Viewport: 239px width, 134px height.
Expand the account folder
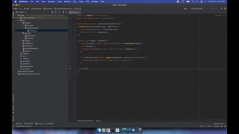tap(23, 26)
